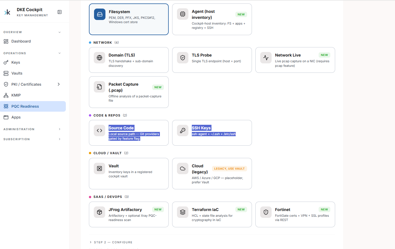395x249 pixels.
Task: Select the Source Code card
Action: point(129,133)
